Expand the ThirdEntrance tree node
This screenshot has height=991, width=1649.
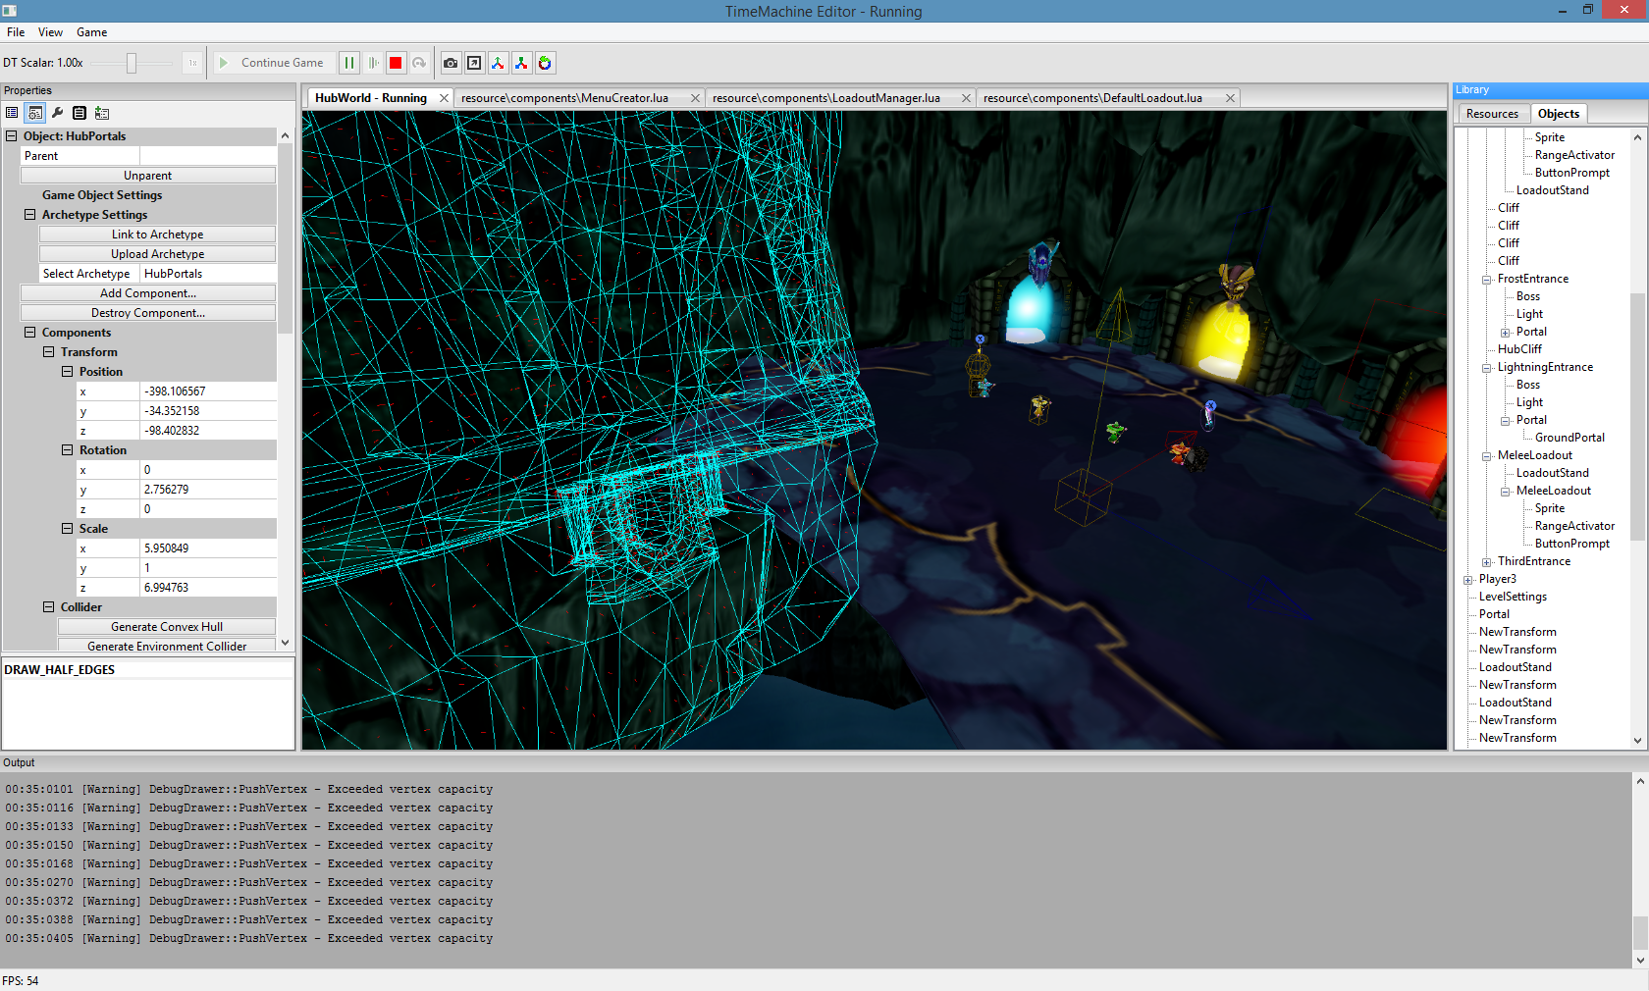point(1487,562)
